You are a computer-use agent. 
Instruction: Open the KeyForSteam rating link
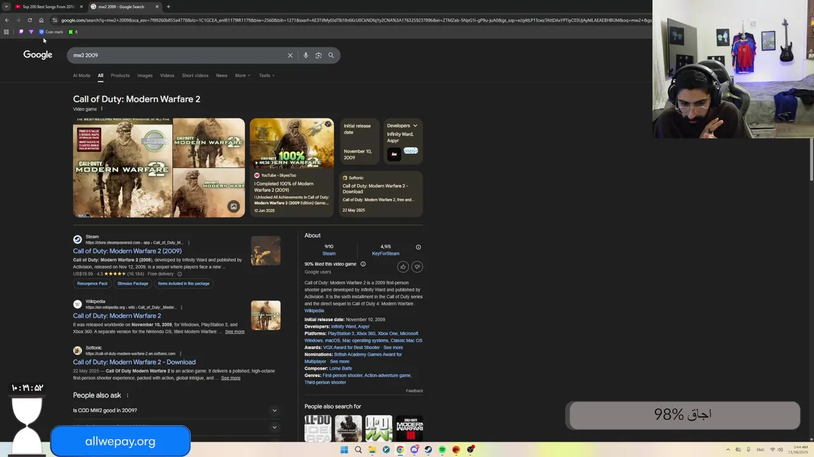tap(385, 254)
